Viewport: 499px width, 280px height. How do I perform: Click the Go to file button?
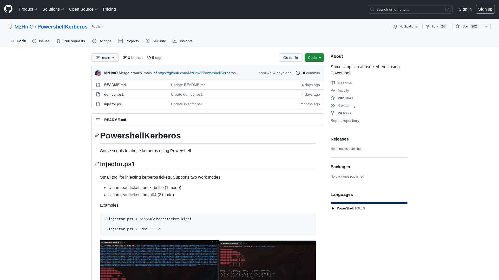coord(291,58)
